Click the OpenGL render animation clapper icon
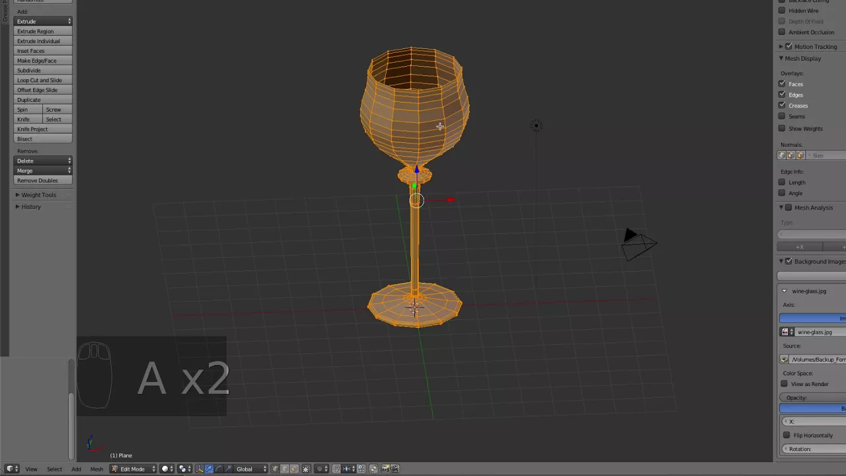This screenshot has height=476, width=846. (x=395, y=469)
